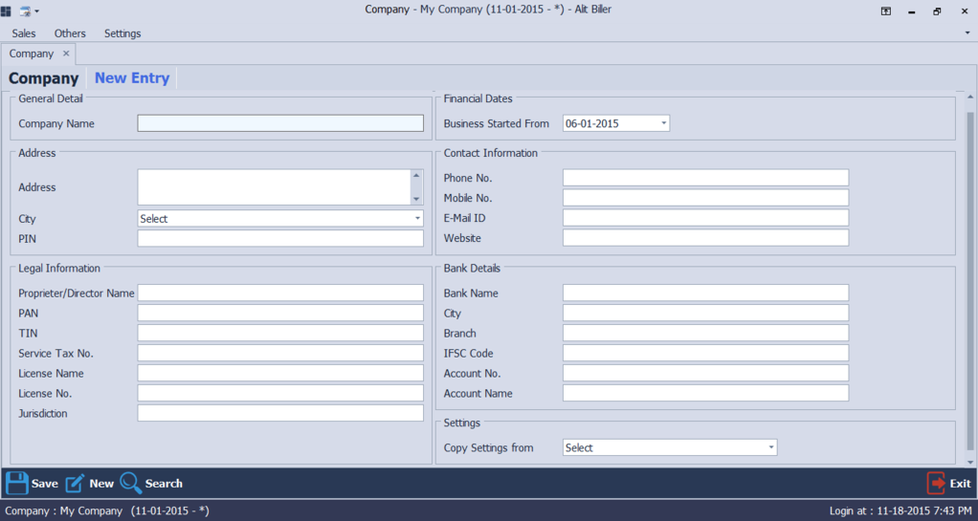
Task: Click the Bank Name field
Action: pyautogui.click(x=705, y=293)
